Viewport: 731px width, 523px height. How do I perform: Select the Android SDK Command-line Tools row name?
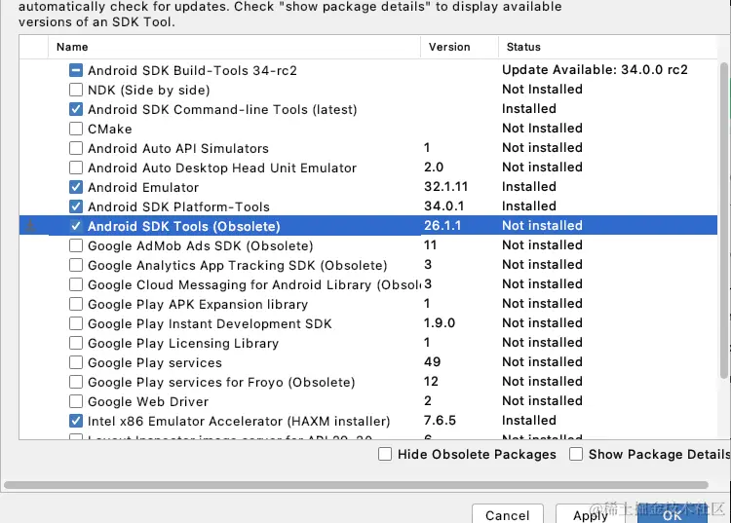[x=222, y=109]
